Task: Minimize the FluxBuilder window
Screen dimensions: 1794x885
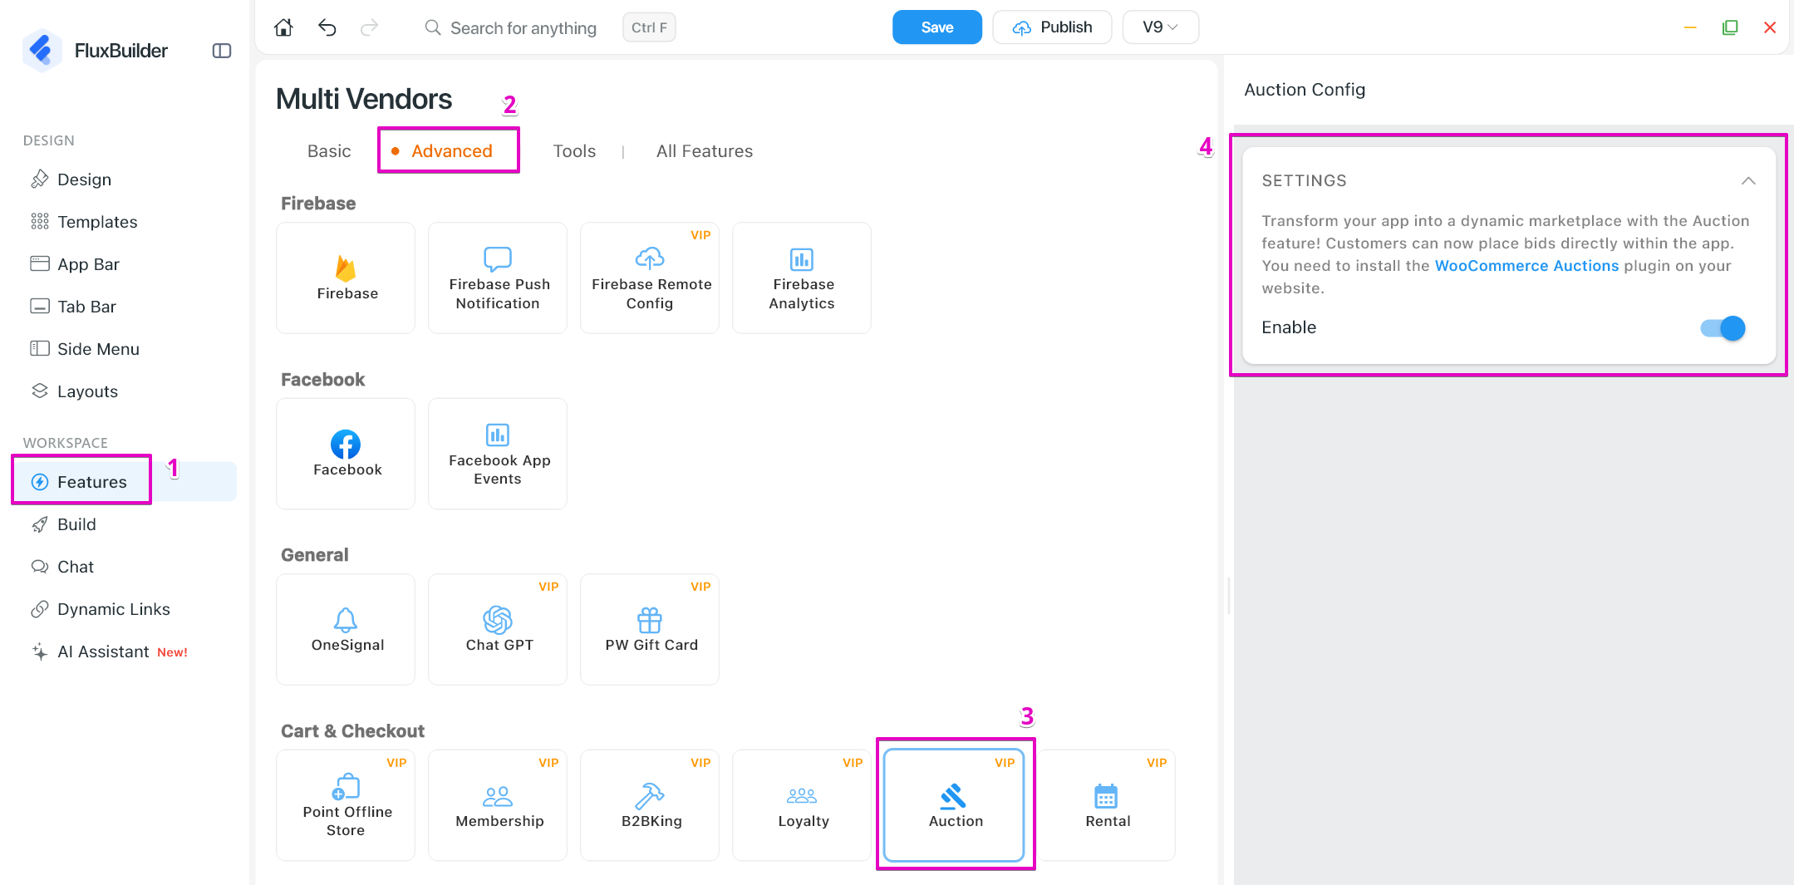Action: pyautogui.click(x=1690, y=27)
